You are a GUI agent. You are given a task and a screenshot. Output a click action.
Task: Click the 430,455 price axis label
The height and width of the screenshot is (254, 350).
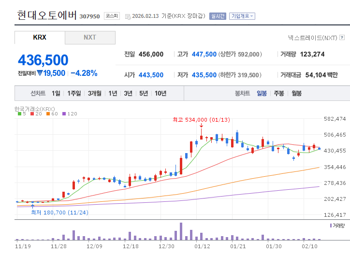[x=335, y=151]
